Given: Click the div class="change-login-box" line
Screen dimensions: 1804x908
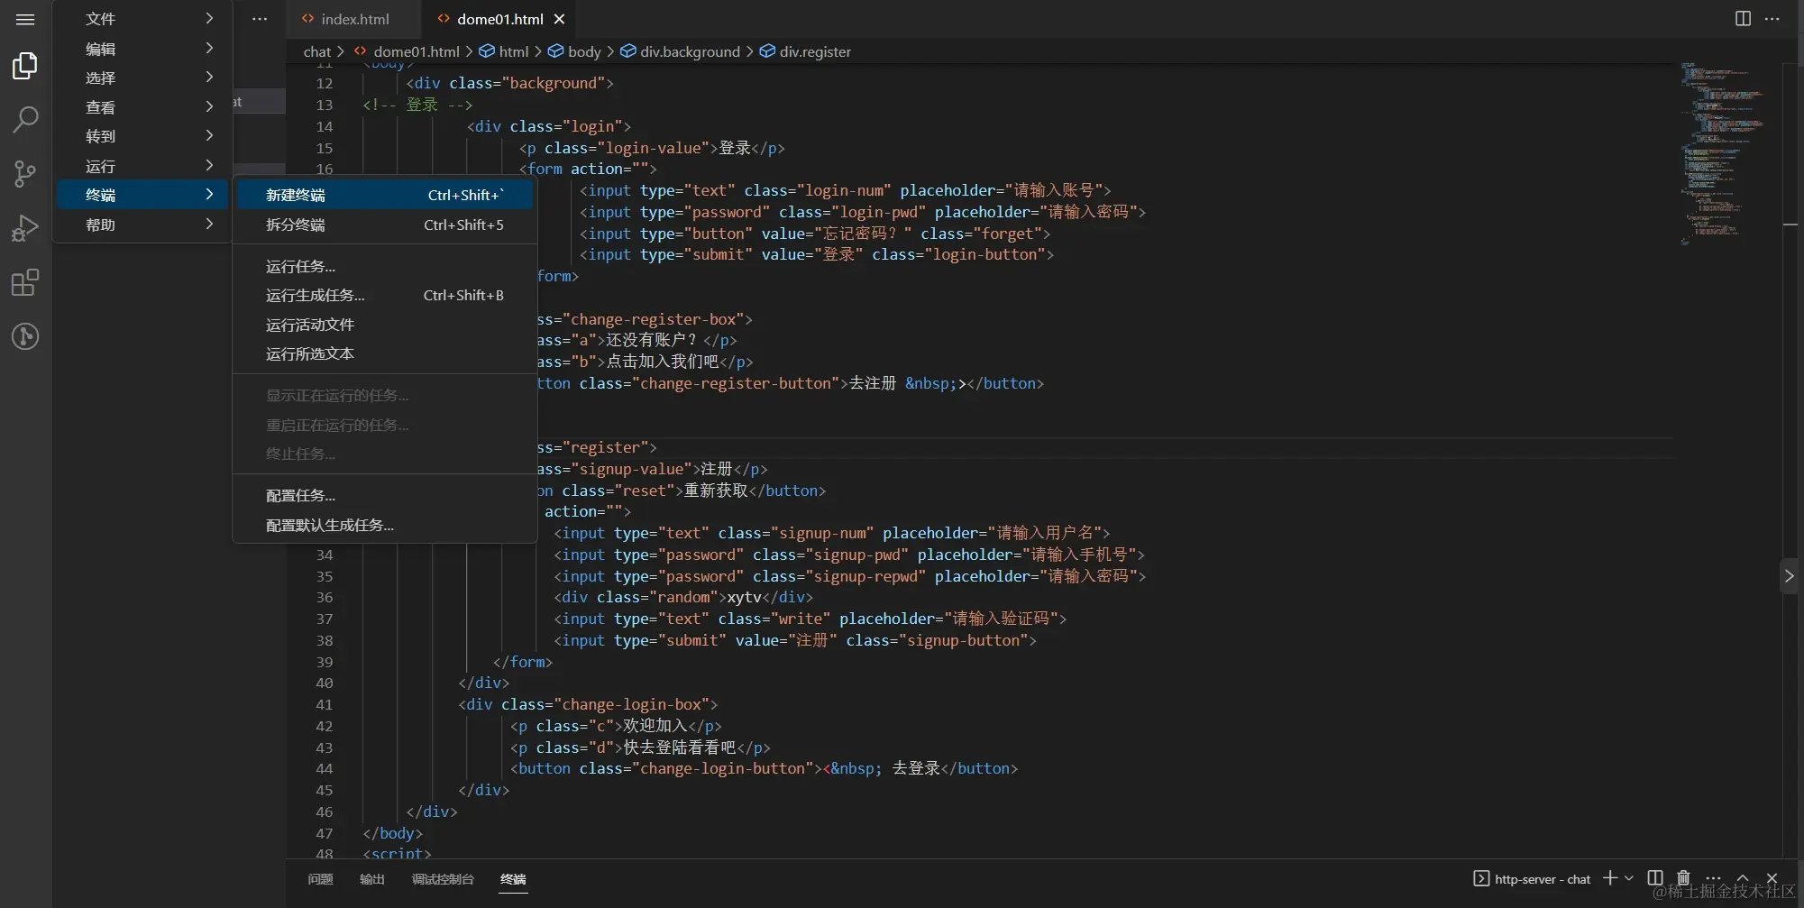Looking at the screenshot, I should click(588, 704).
